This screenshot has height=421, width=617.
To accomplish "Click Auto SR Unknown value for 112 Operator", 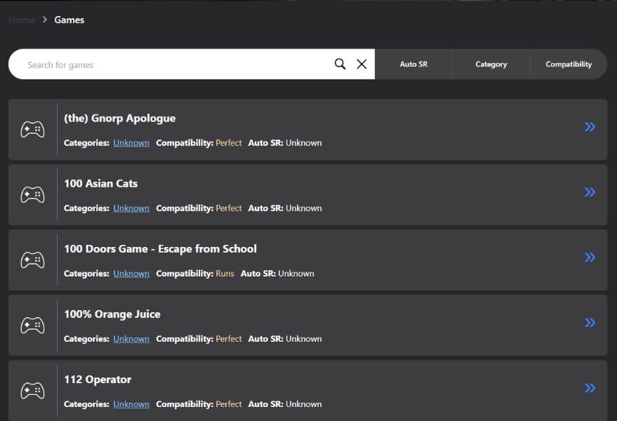I will [304, 404].
